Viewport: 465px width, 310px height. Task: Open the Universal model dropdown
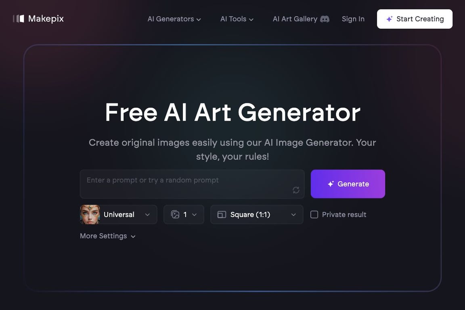pyautogui.click(x=119, y=214)
